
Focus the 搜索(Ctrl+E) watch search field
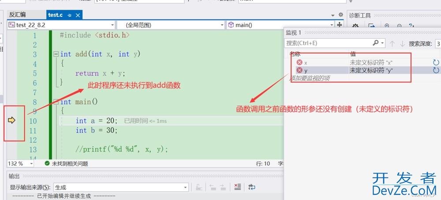[328, 43]
